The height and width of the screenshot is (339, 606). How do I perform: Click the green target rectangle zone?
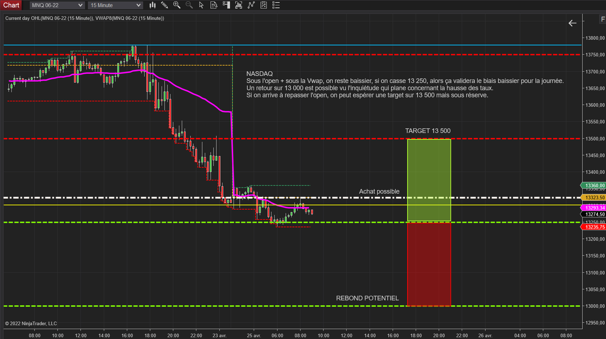pos(429,180)
